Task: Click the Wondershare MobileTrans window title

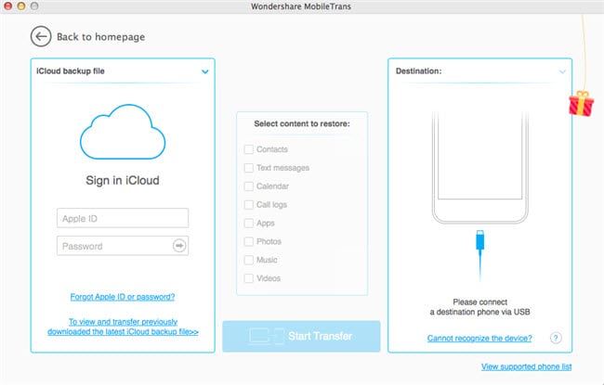Action: pyautogui.click(x=301, y=6)
